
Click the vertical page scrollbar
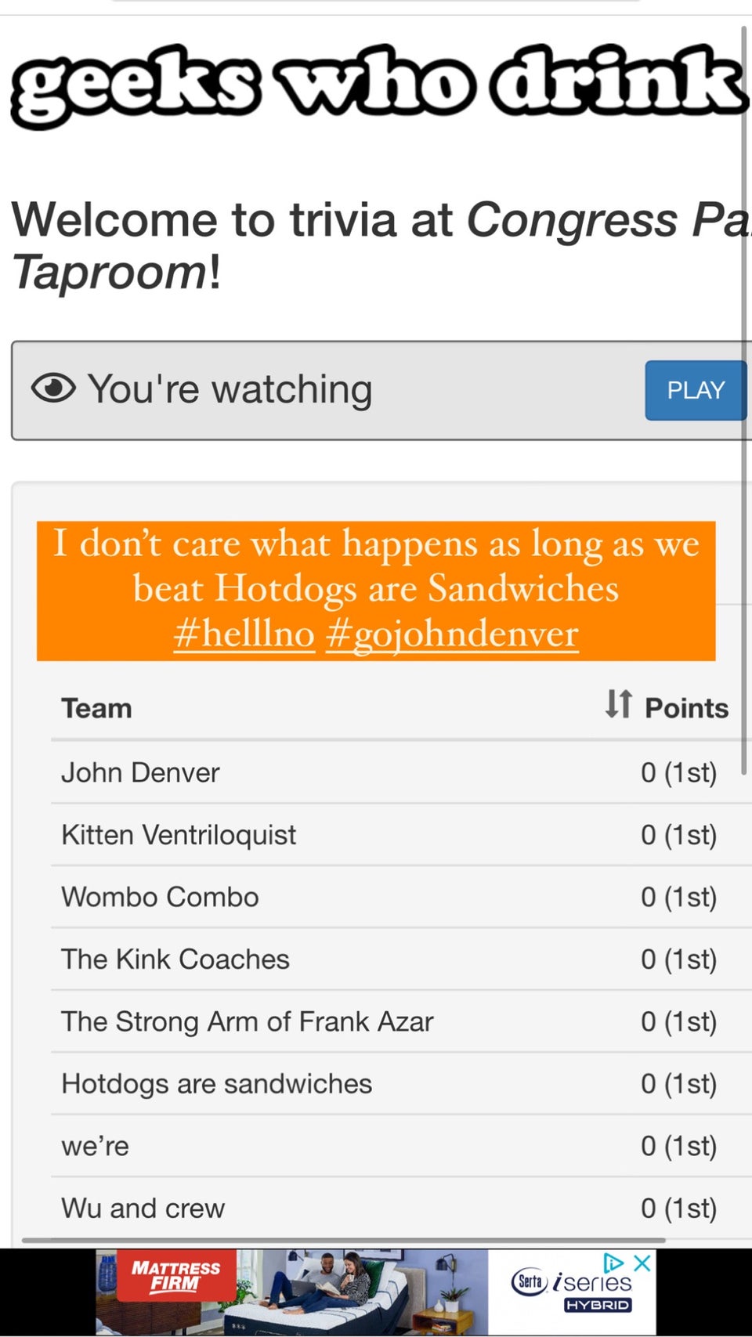click(744, 399)
